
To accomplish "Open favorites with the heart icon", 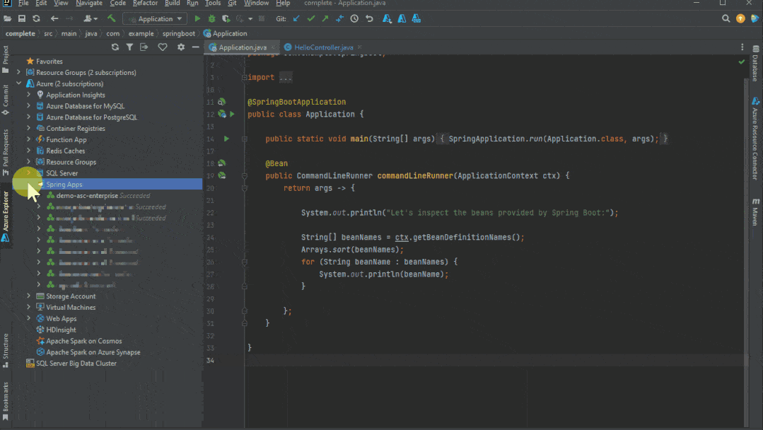I will point(162,47).
